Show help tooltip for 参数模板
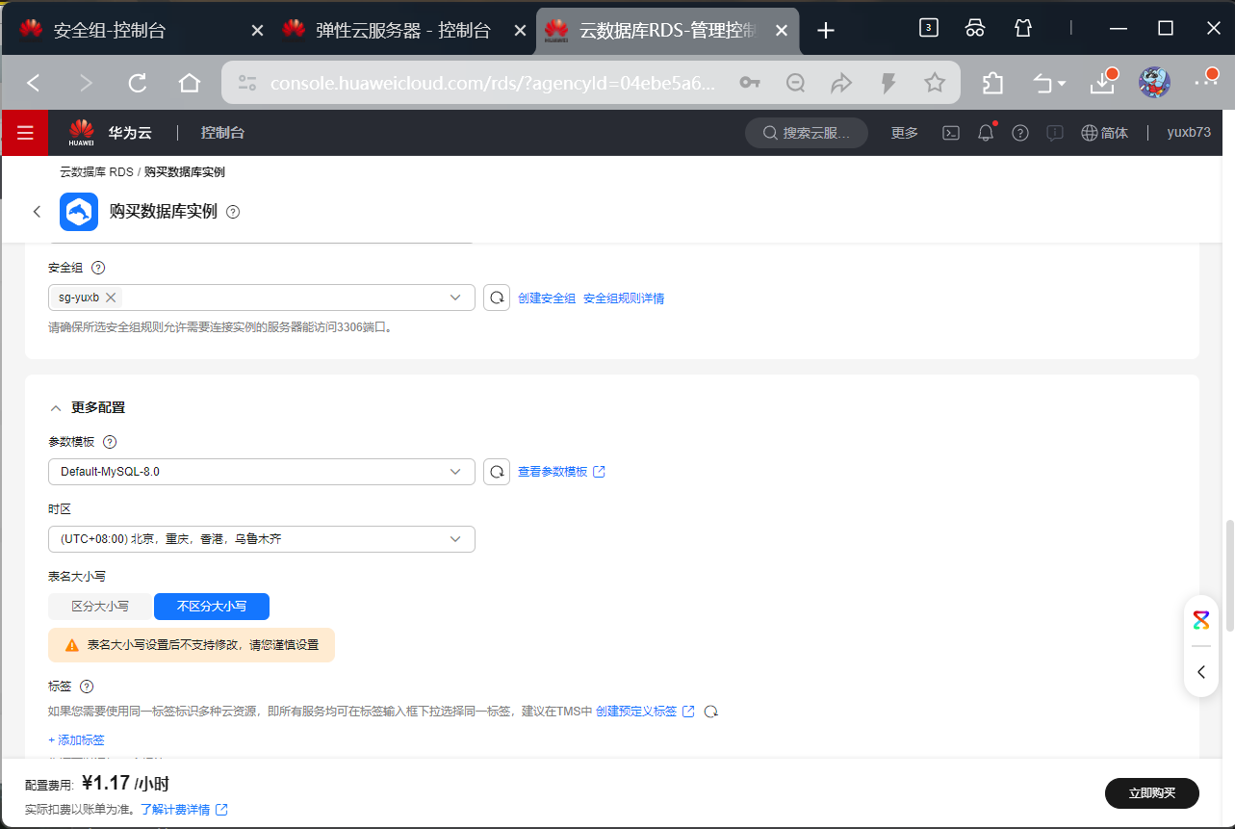The height and width of the screenshot is (829, 1235). point(110,442)
